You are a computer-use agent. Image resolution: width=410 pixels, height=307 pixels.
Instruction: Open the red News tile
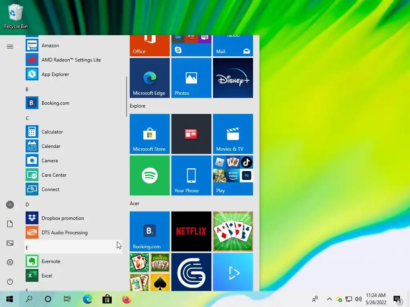(191, 134)
